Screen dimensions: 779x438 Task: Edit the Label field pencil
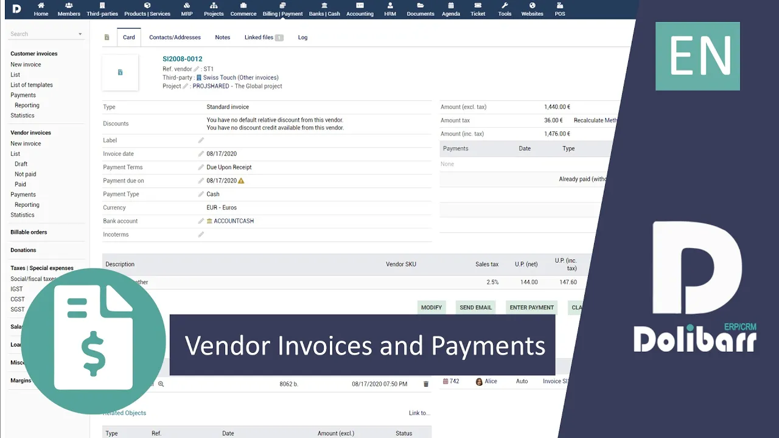(x=201, y=141)
